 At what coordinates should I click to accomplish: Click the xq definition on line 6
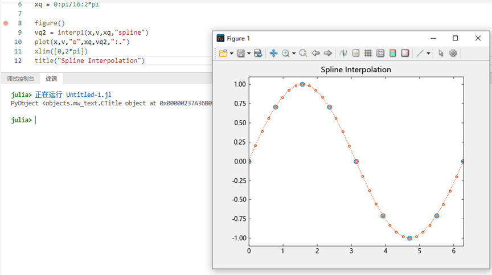coord(67,5)
